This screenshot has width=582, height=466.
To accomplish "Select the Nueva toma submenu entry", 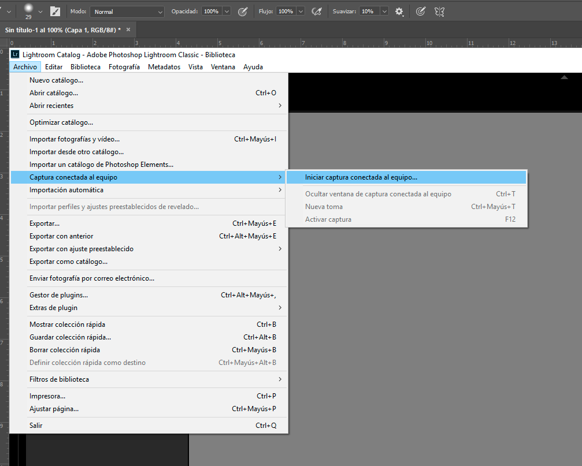I will tap(406, 207).
